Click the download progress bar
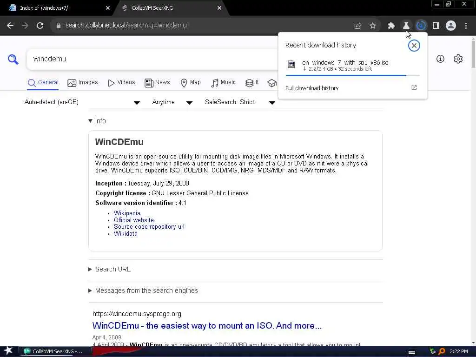This screenshot has height=357, width=476. point(352,75)
